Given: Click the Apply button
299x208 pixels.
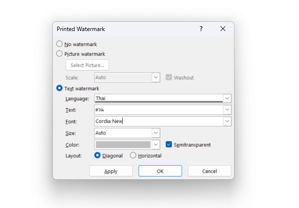Looking at the screenshot, I should pyautogui.click(x=111, y=171).
